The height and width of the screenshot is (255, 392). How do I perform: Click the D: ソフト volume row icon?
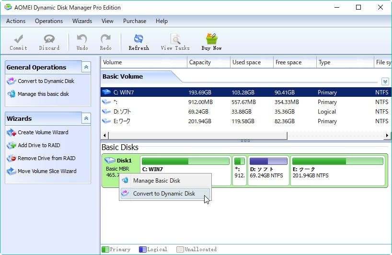pyautogui.click(x=106, y=111)
